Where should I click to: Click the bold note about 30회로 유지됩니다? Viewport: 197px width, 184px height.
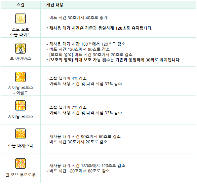tap(113, 60)
